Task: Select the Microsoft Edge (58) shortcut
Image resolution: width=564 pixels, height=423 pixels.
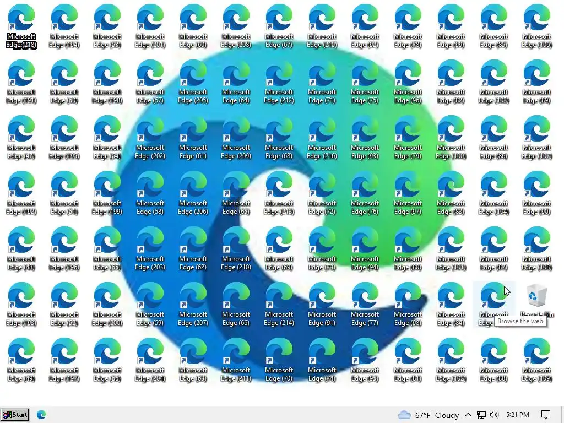Action: click(x=150, y=193)
